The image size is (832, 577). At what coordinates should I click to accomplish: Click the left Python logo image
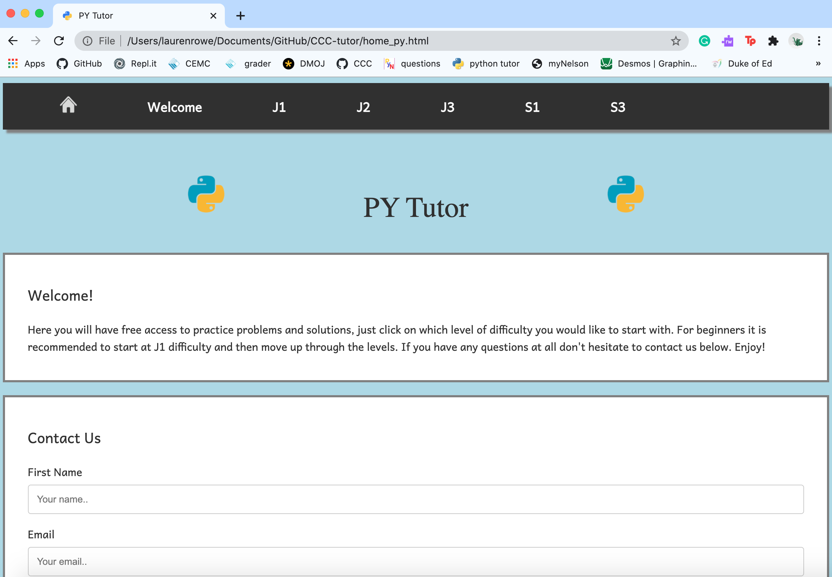tap(206, 194)
